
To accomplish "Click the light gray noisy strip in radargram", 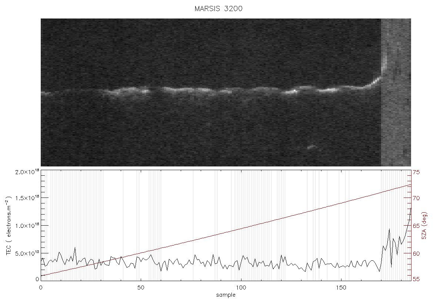I will coord(396,92).
